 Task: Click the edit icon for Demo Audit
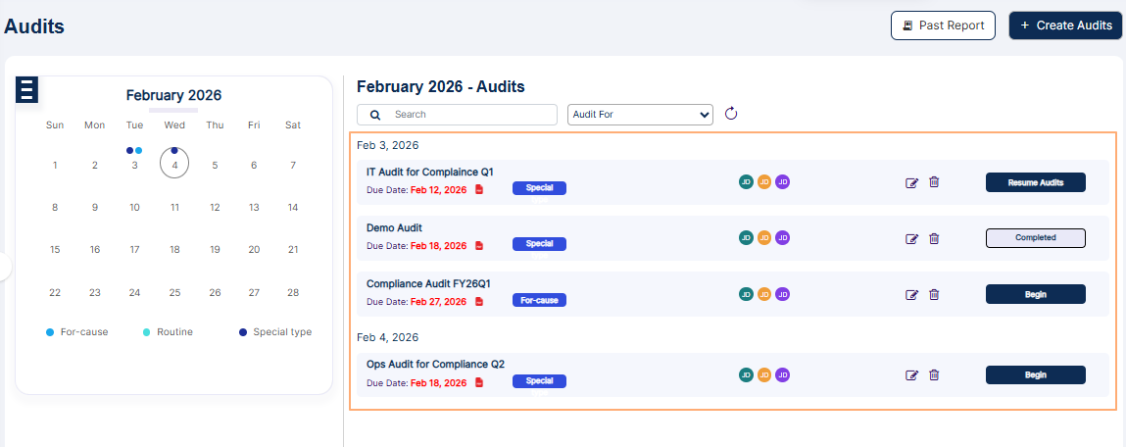912,238
